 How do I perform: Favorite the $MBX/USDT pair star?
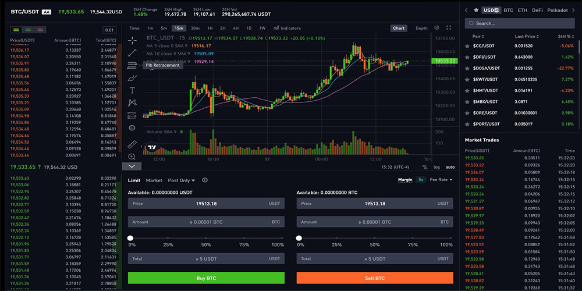(467, 102)
